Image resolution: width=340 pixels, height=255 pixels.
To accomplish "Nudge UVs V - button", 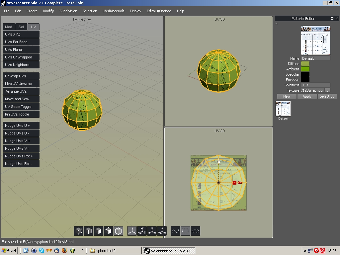I will (21, 148).
